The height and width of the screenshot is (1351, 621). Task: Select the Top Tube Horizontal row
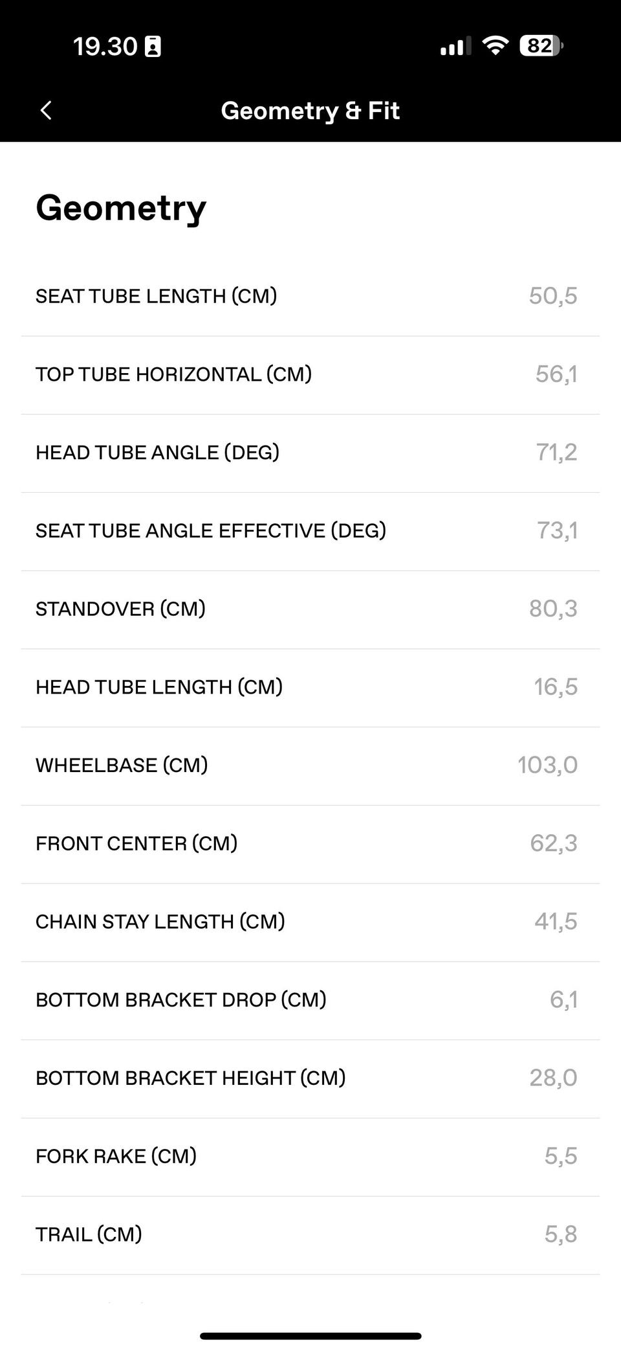(310, 375)
